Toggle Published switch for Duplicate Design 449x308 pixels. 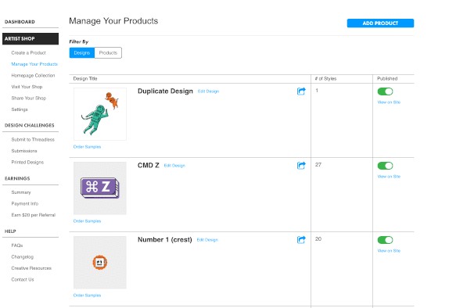(x=385, y=91)
